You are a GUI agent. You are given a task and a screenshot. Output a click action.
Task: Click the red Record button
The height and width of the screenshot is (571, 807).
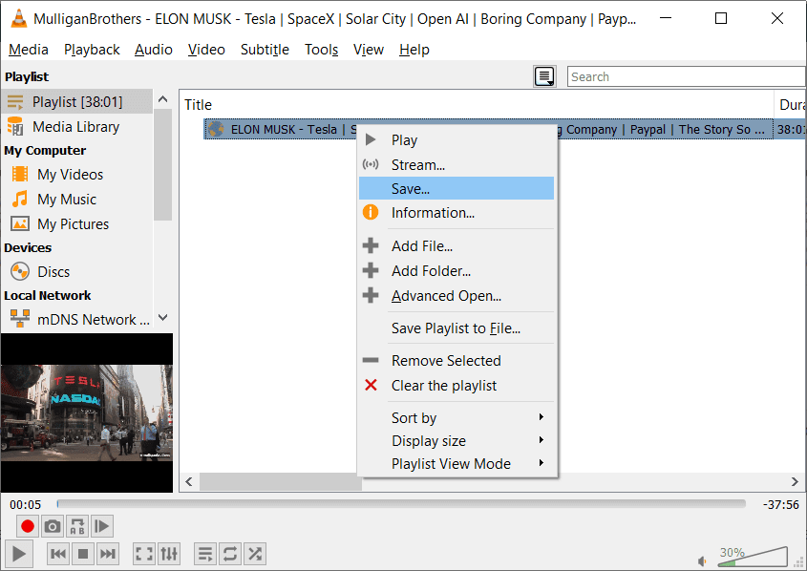[x=28, y=526]
